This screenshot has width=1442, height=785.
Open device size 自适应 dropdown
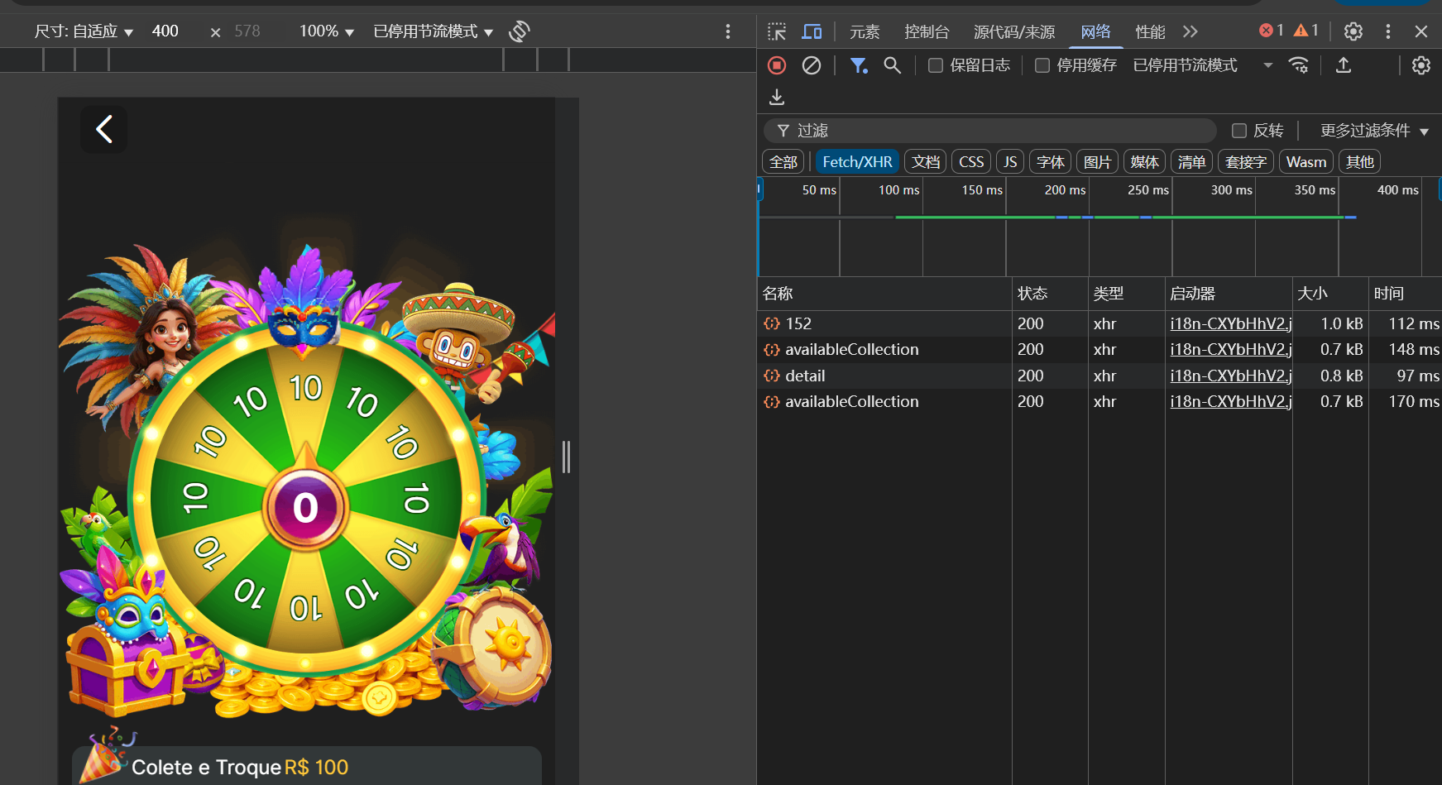tap(84, 31)
